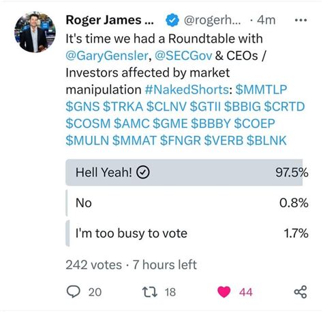
Task: Open the #NakedShorts hashtag
Action: [186, 90]
